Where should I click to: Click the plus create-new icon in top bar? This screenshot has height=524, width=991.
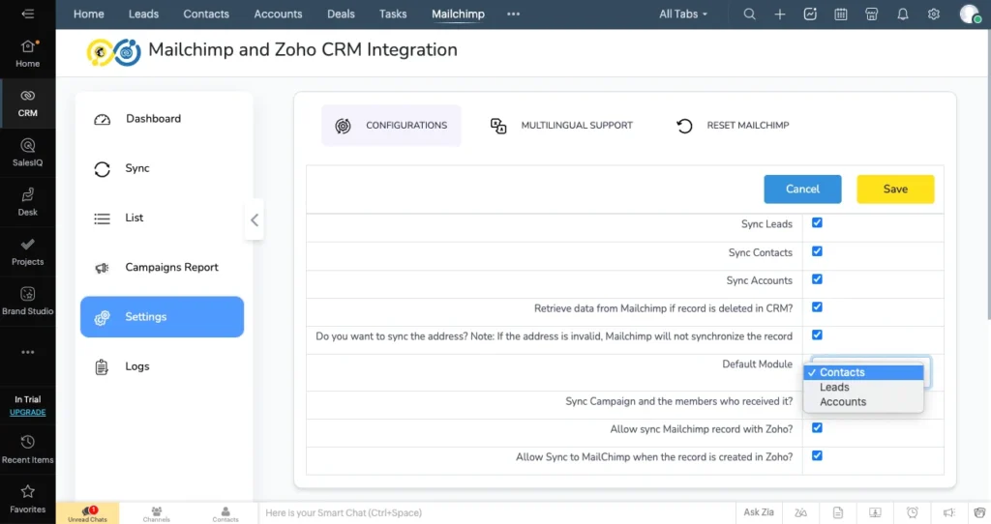click(x=780, y=14)
